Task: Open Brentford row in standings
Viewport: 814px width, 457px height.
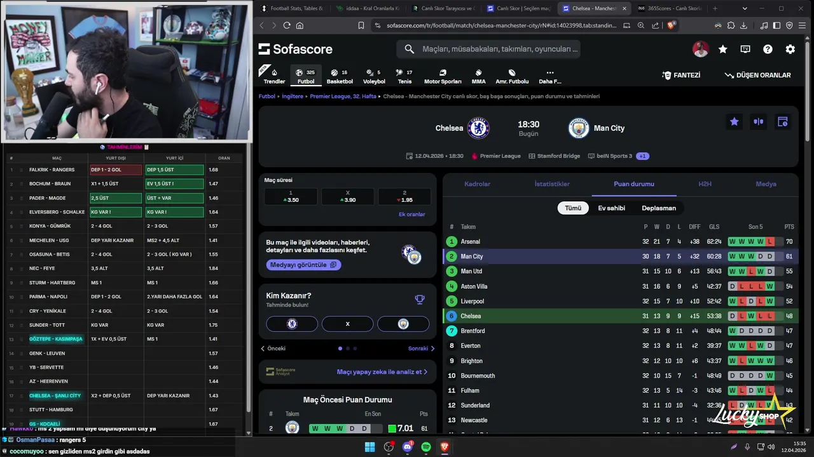Action: 621,331
